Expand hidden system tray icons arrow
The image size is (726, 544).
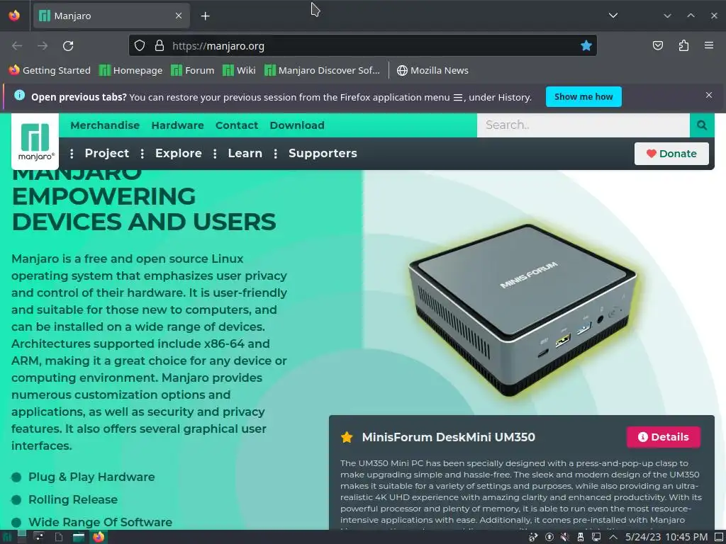(x=613, y=537)
